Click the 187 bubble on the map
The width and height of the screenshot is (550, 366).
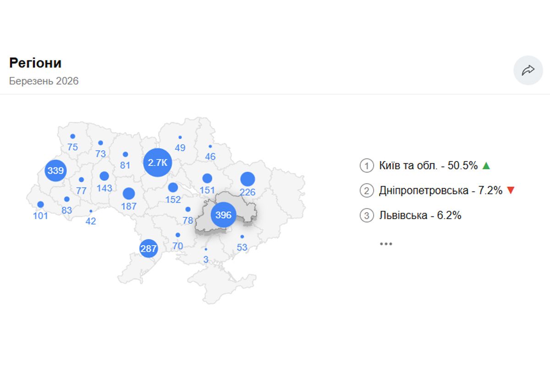129,194
